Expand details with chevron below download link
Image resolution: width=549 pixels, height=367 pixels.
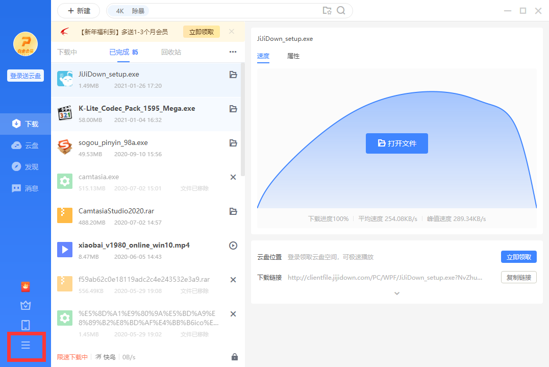click(x=397, y=293)
